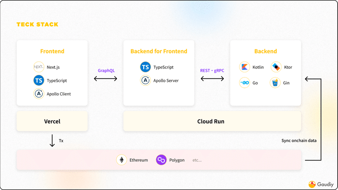Click the Apollo Server text label
The height and width of the screenshot is (190, 338).
(x=166, y=81)
